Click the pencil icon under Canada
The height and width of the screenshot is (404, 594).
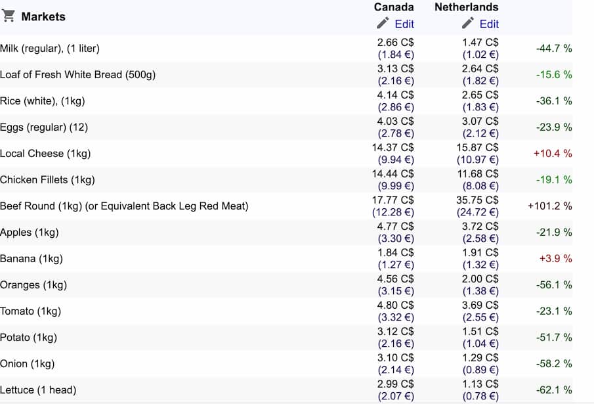pos(383,24)
